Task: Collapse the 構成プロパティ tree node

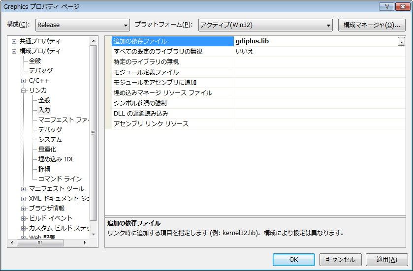Action: tap(14, 51)
